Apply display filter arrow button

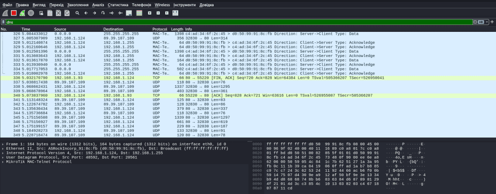point(481,22)
